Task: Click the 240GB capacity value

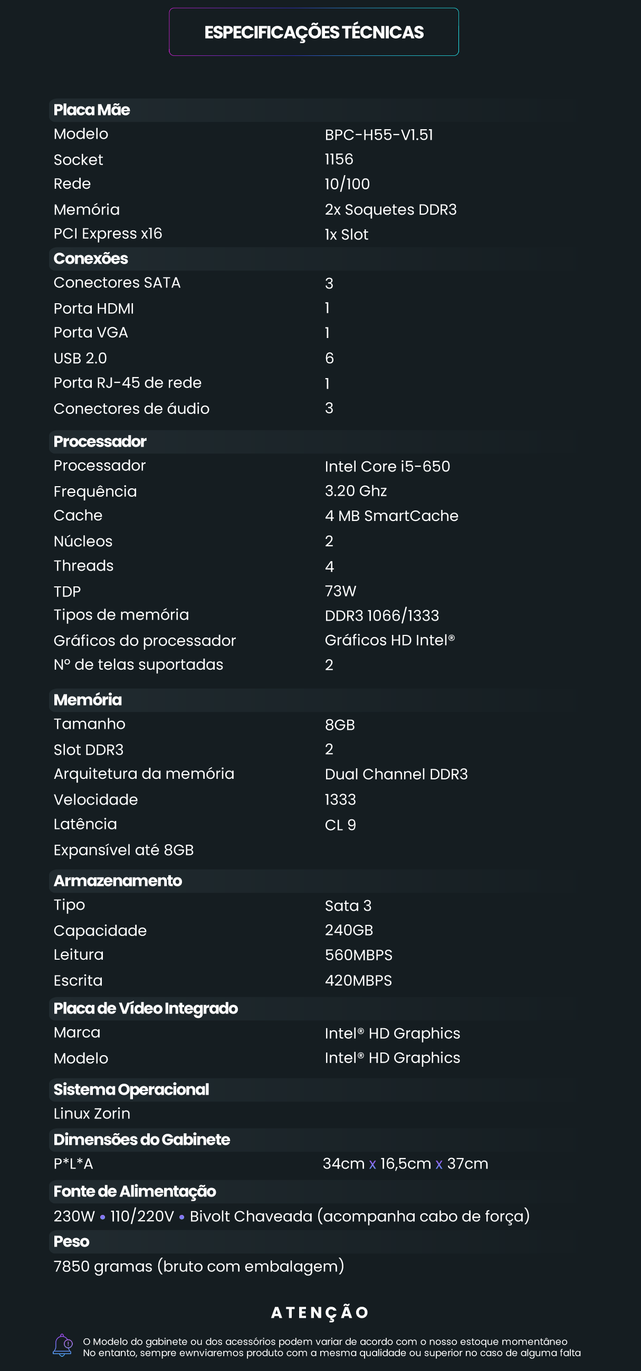Action: [x=349, y=930]
